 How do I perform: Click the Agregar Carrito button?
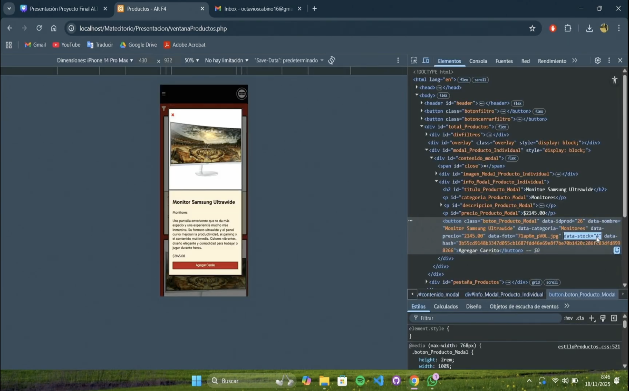coord(205,265)
